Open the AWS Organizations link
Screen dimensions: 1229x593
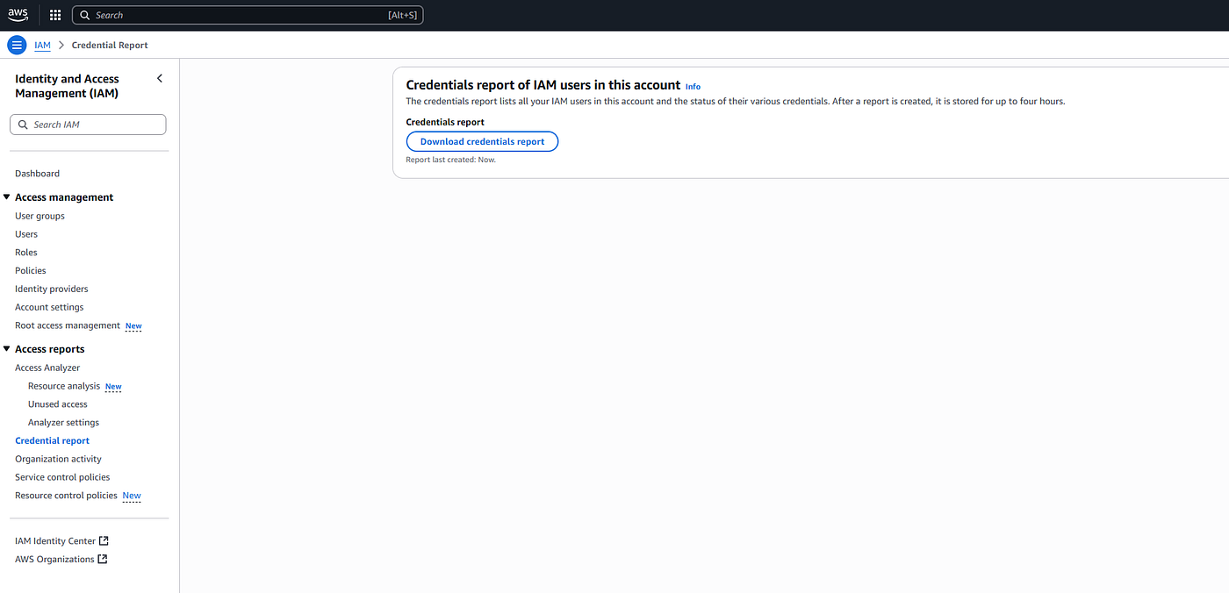[54, 560]
